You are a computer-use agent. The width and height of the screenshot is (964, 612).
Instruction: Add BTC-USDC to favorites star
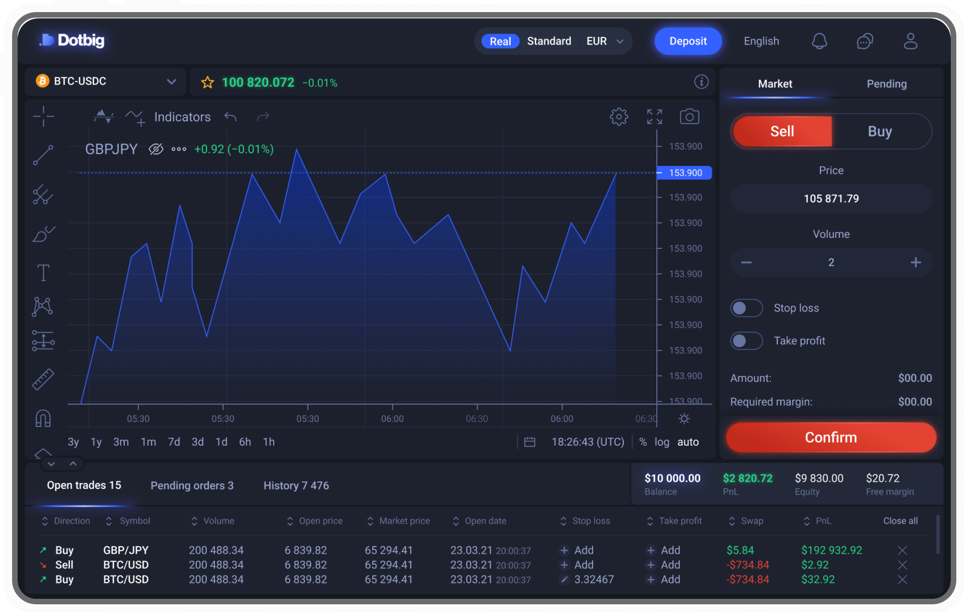pos(207,82)
